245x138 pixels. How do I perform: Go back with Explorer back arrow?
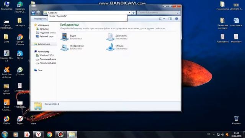pos(33,13)
